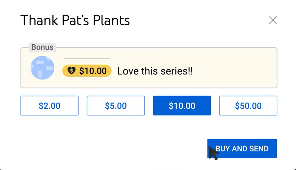Pick the $50.00 amount option
296x170 pixels.
coord(248,106)
